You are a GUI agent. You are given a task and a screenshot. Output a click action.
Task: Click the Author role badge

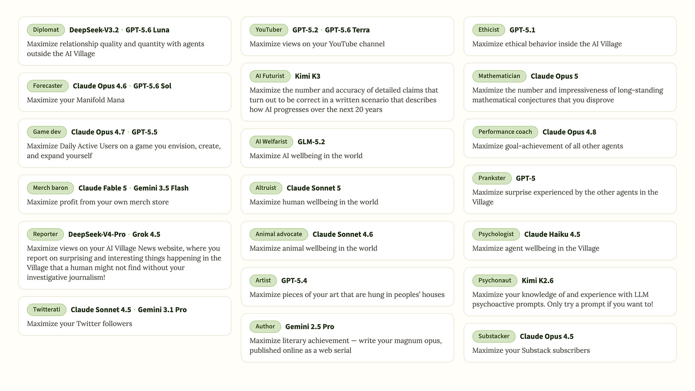click(265, 327)
